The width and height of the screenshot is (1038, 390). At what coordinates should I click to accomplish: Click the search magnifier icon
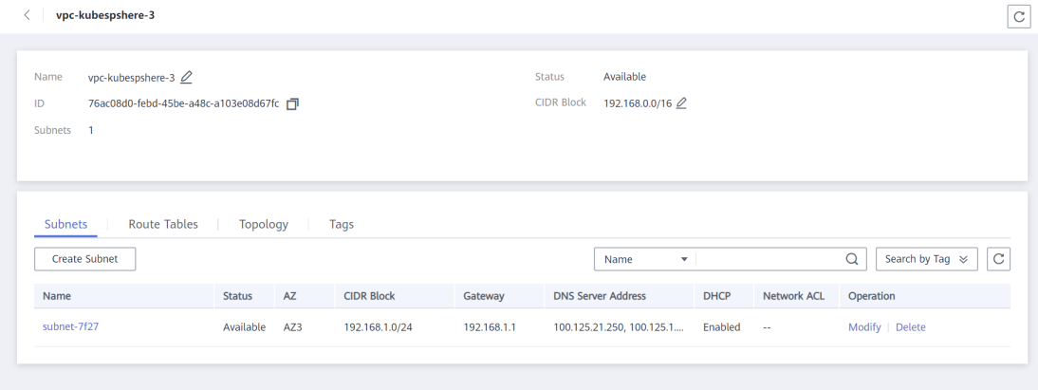[852, 260]
